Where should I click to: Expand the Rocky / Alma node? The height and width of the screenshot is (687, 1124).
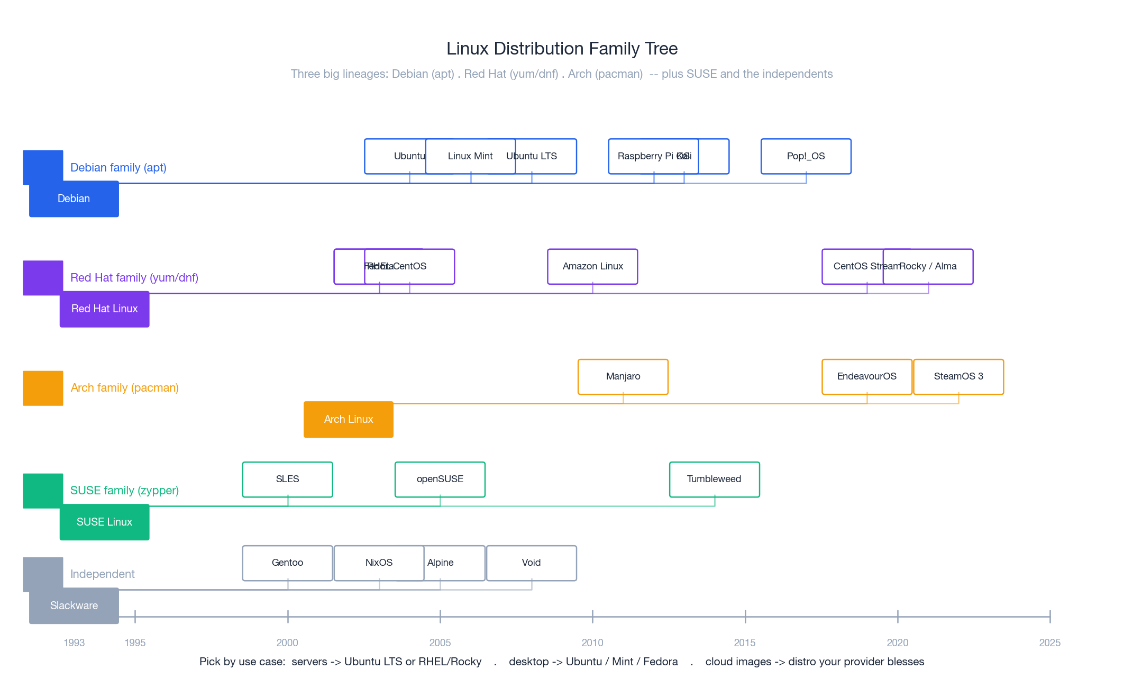928,266
